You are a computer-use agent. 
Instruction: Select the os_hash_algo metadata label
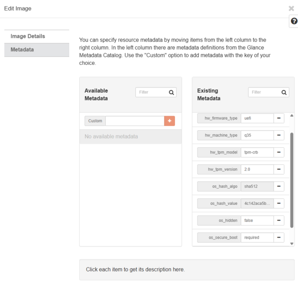pos(219,186)
